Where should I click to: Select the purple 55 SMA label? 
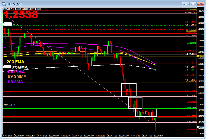point(15,82)
